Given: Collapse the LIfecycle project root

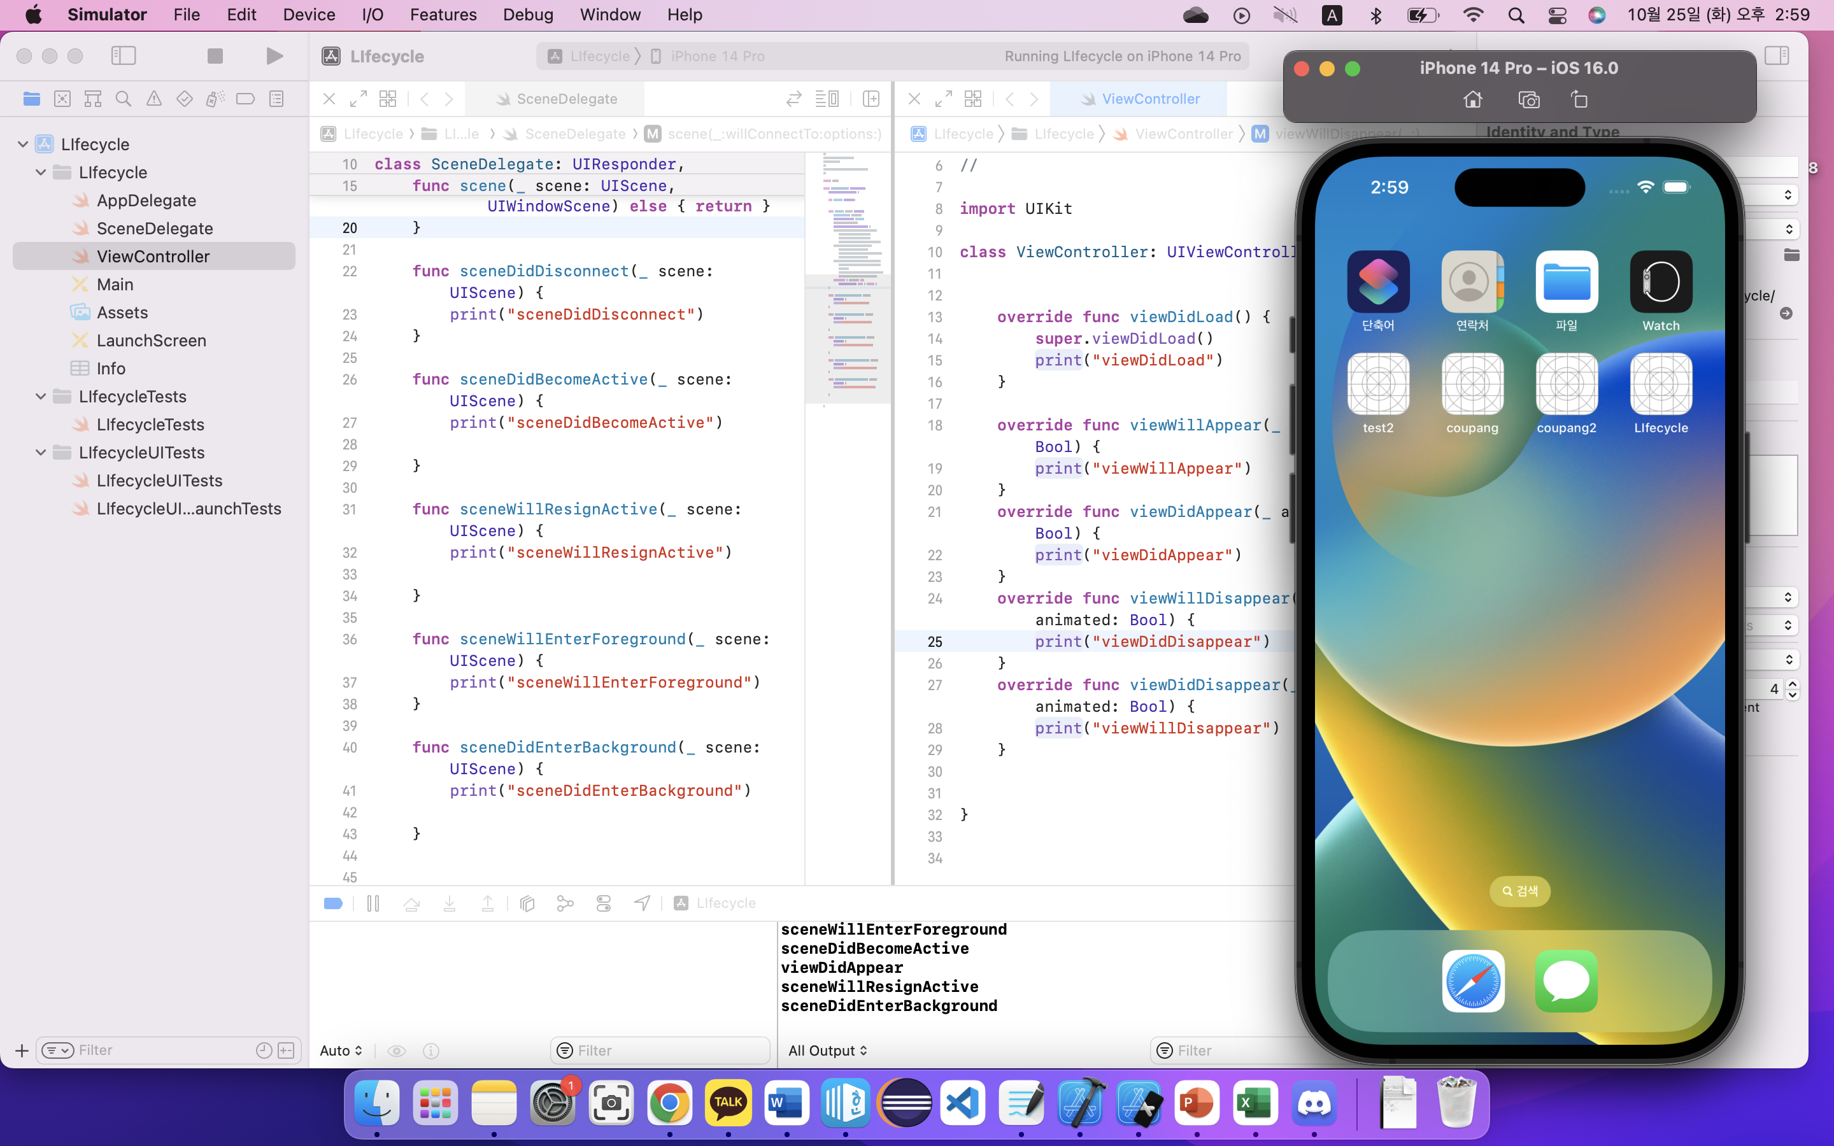Looking at the screenshot, I should pos(23,144).
